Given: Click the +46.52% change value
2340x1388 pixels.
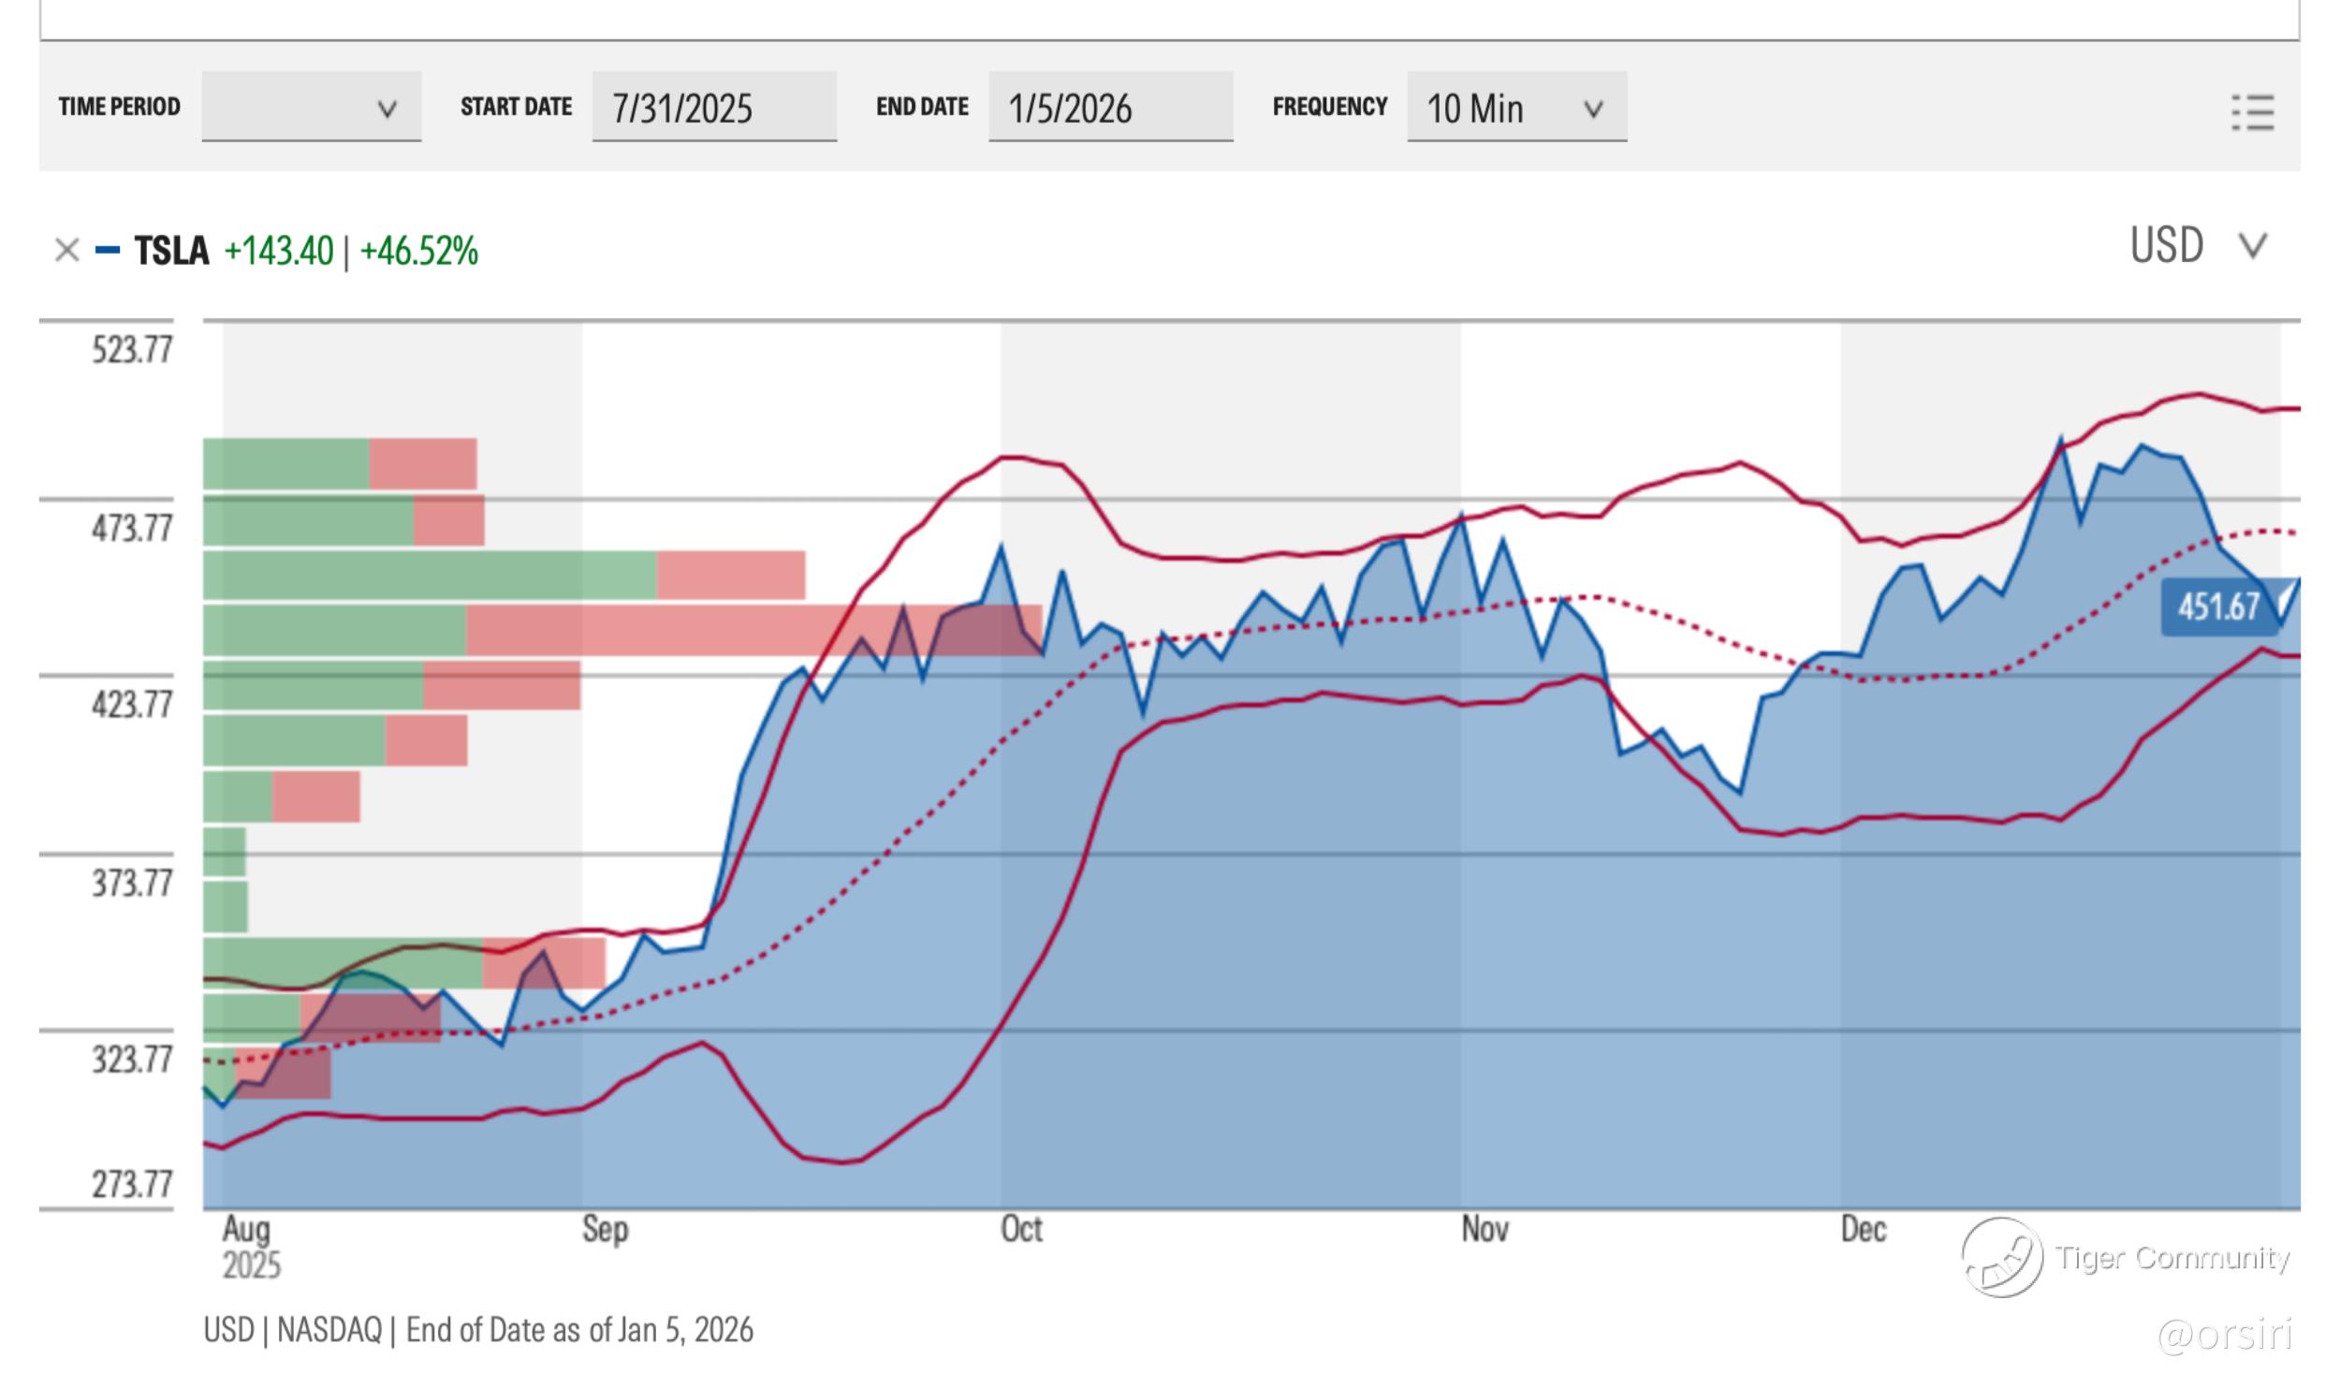Looking at the screenshot, I should pyautogui.click(x=418, y=251).
